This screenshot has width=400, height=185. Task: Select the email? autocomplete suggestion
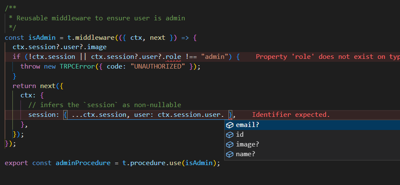(247, 125)
